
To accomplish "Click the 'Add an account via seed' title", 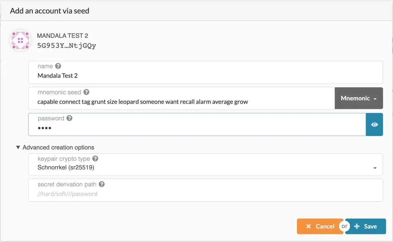I will point(49,11).
